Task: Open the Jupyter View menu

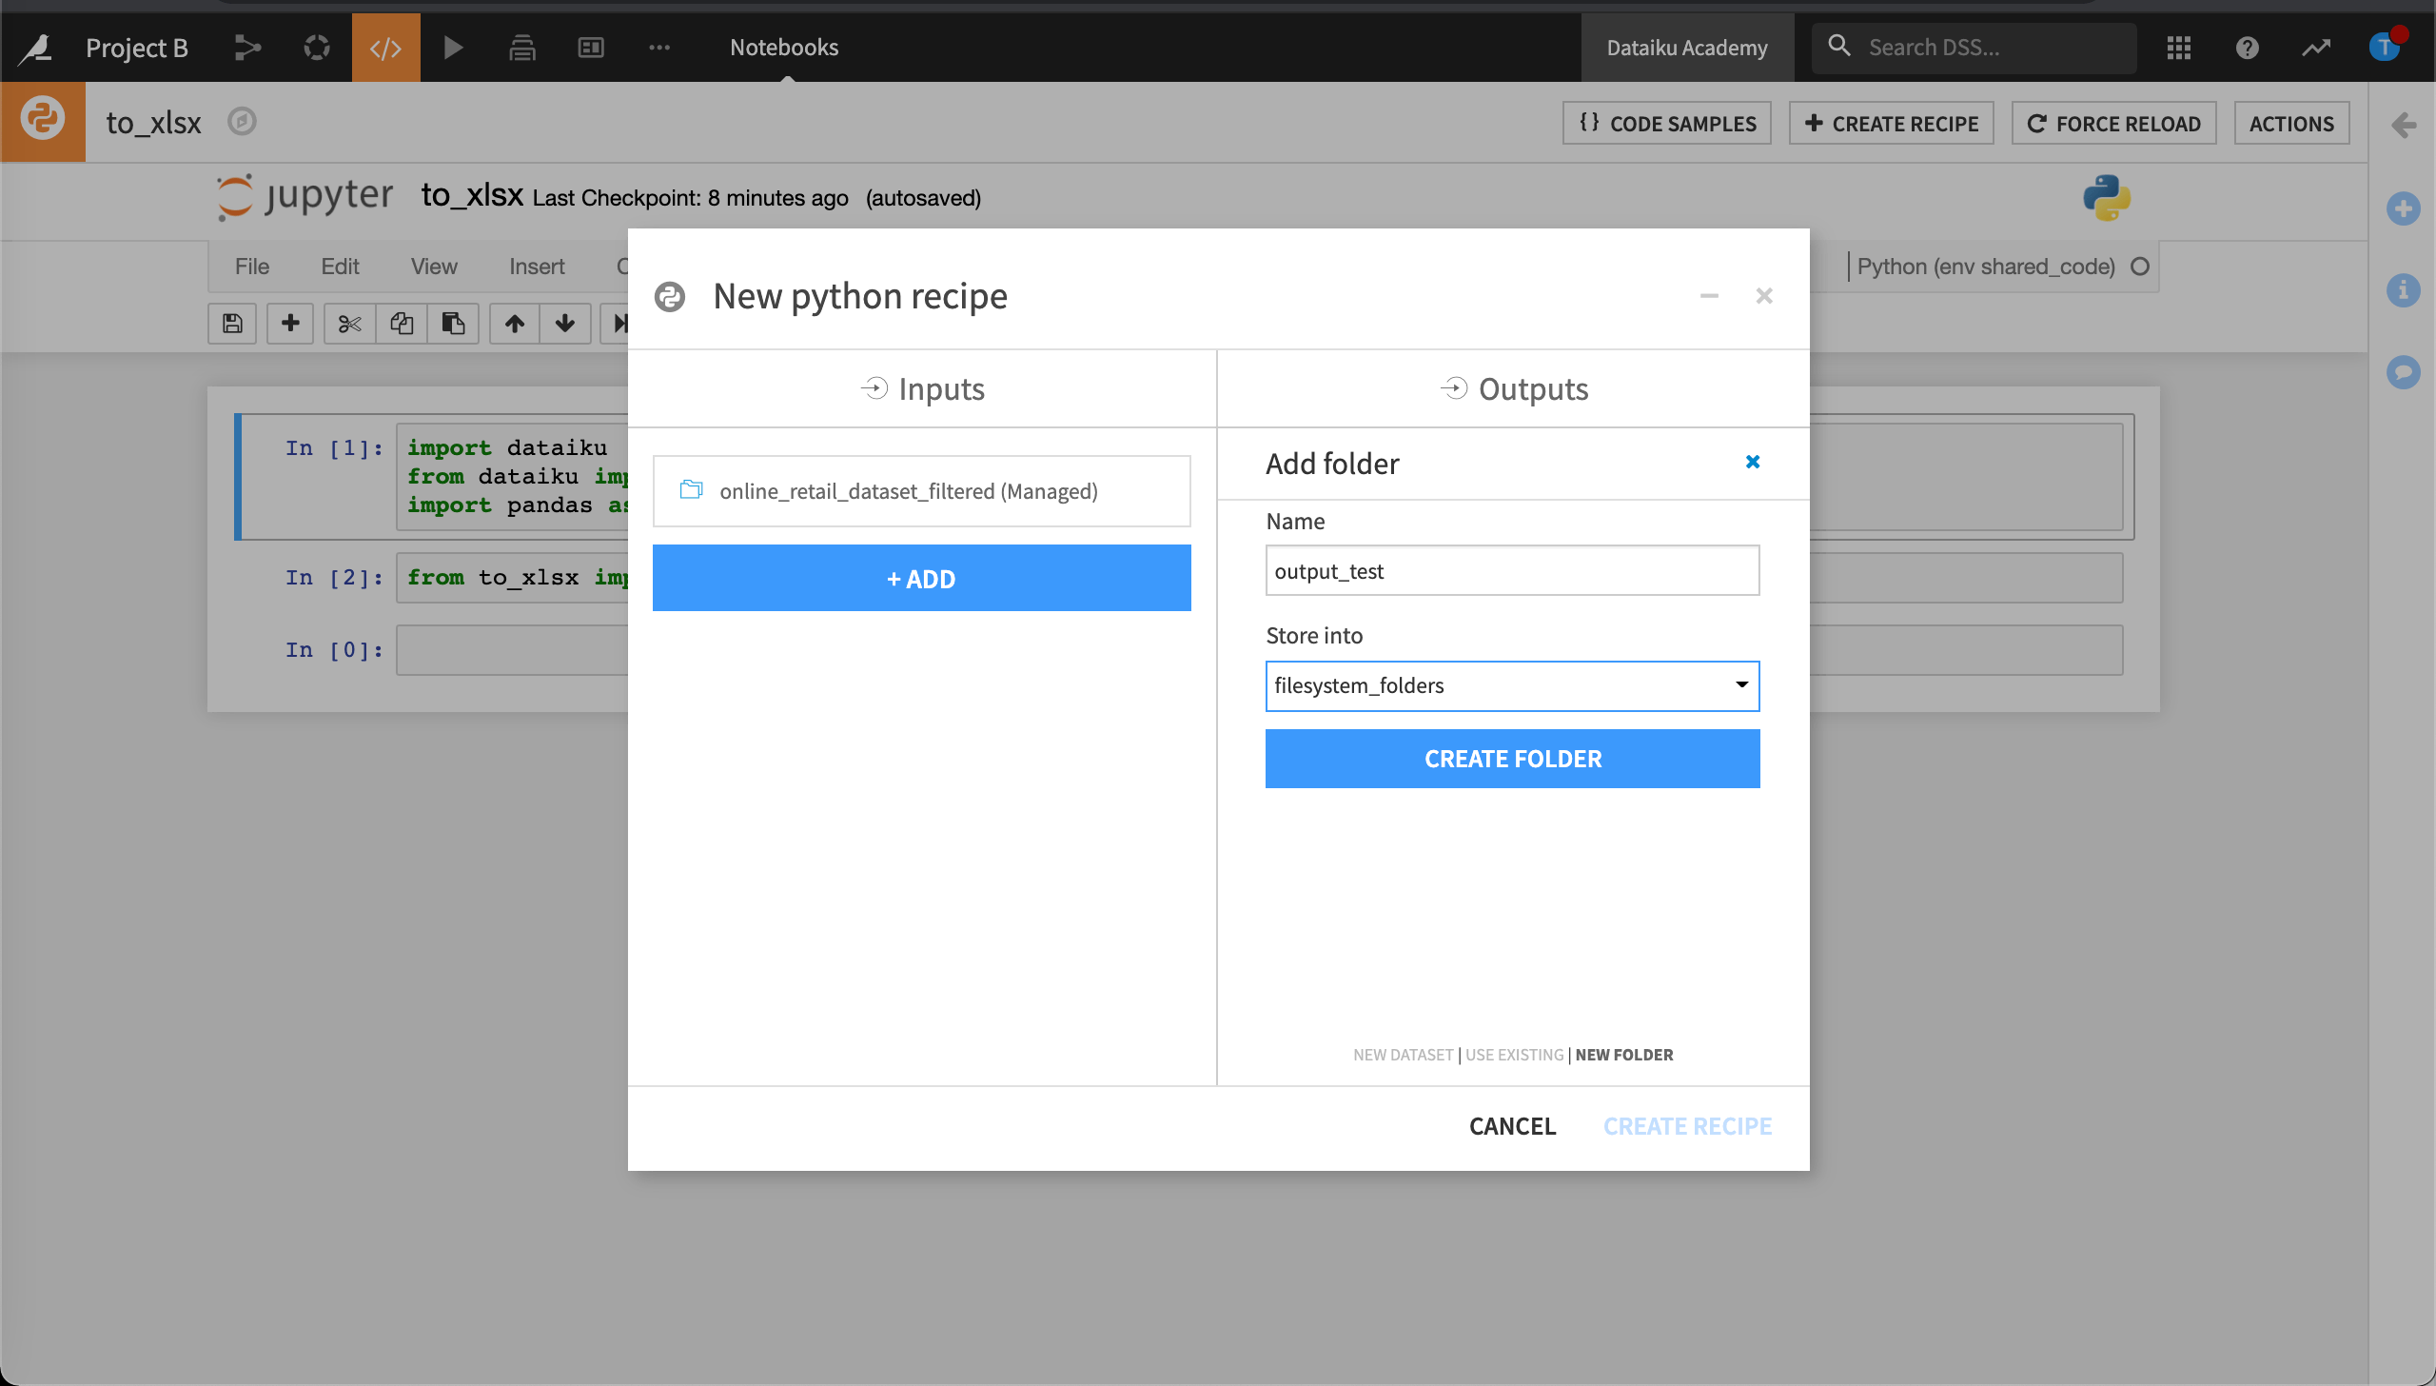Action: coord(434,267)
